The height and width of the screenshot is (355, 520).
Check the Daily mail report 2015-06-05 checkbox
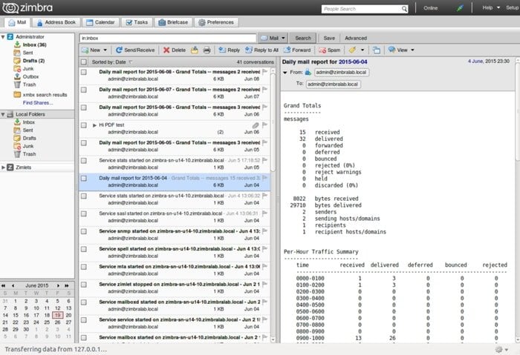[x=84, y=143]
